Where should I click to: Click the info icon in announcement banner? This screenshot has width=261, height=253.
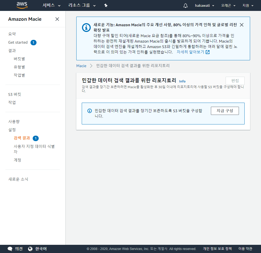coord(86,27)
